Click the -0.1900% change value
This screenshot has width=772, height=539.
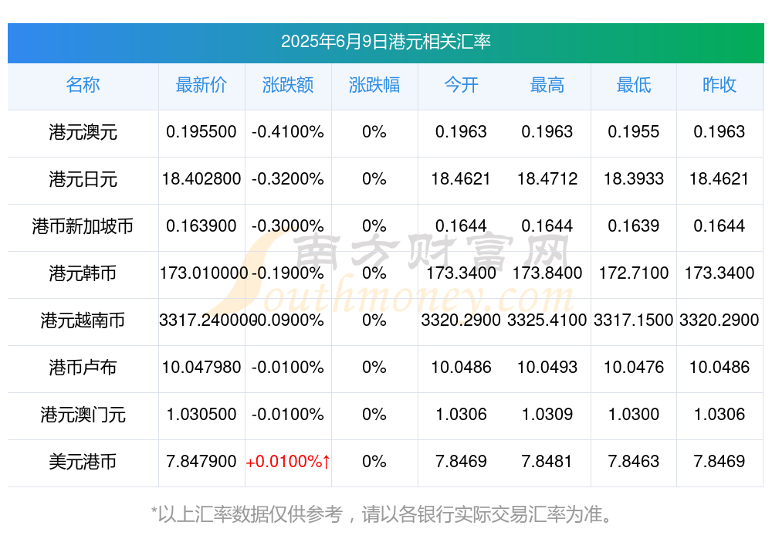(x=288, y=273)
